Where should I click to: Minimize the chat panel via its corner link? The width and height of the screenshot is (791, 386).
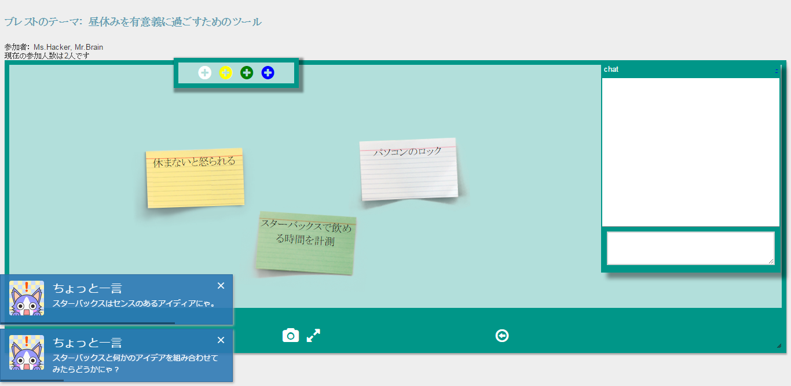[x=777, y=69]
